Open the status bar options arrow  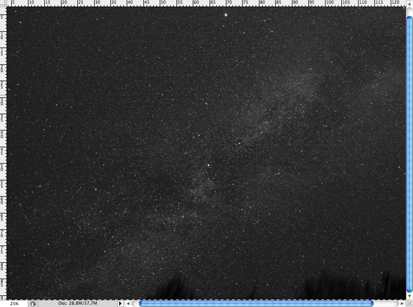coord(120,303)
